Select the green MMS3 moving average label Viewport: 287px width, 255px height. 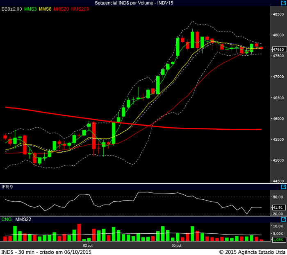click(x=31, y=9)
